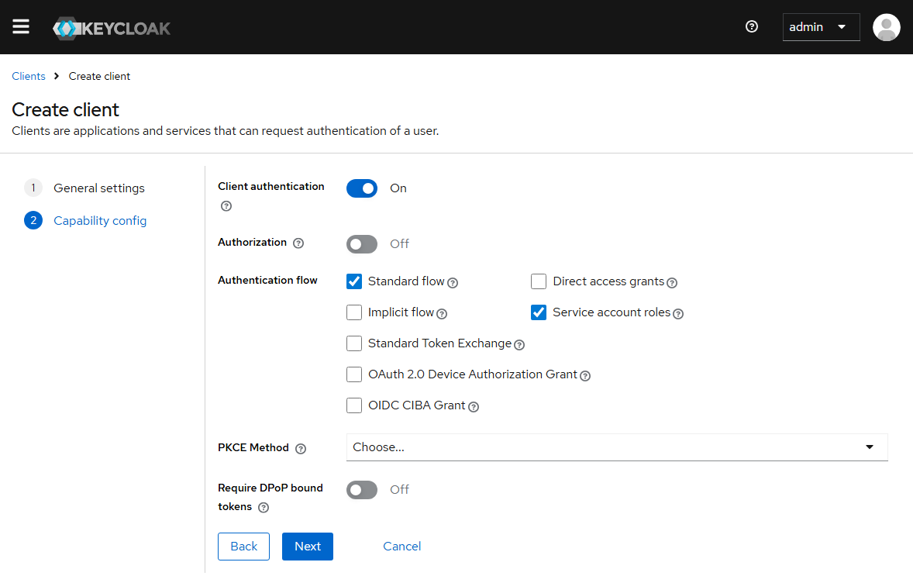
Task: Check the Direct access grants checkbox
Action: (539, 281)
